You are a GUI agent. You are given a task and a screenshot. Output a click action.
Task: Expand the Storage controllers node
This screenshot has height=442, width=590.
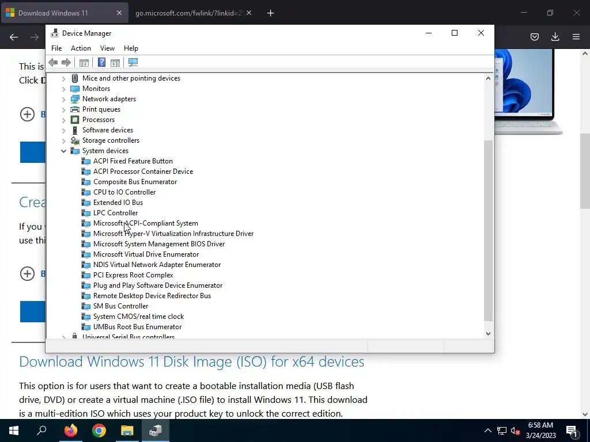tap(63, 140)
